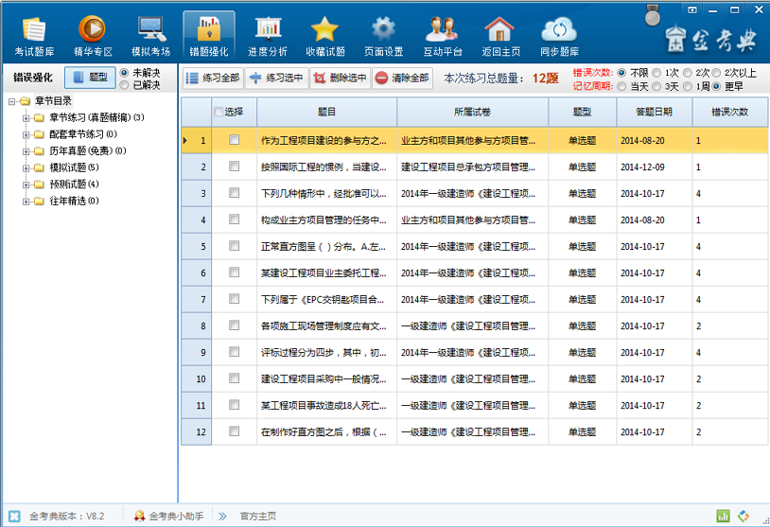Sort by 所属试卷 column header
770x527 pixels.
pyautogui.click(x=472, y=112)
